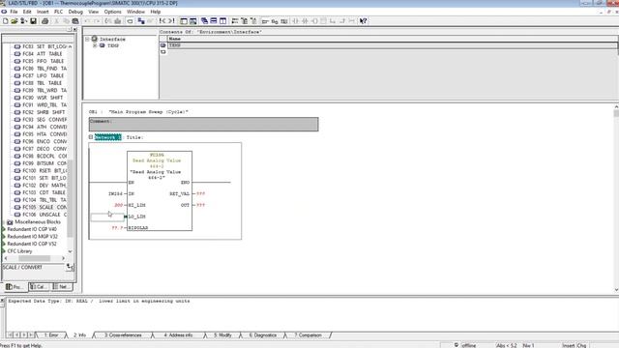619x348 pixels.
Task: Switch to the 1: Error tab
Action: 51,335
